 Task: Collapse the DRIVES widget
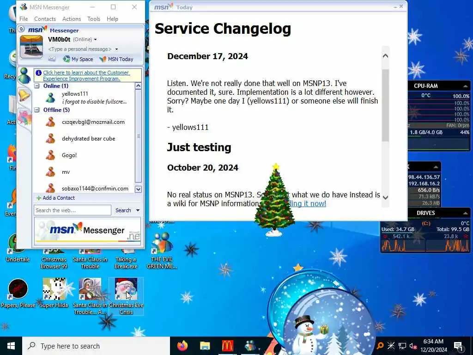click(x=466, y=213)
